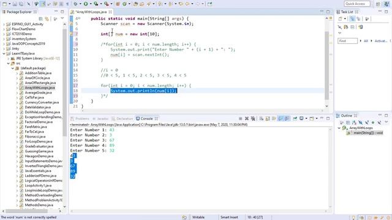Viewport: 392px width, 220px height.
Task: Toggle Show Console When Standard Error Changes
Action: [x=287, y=119]
